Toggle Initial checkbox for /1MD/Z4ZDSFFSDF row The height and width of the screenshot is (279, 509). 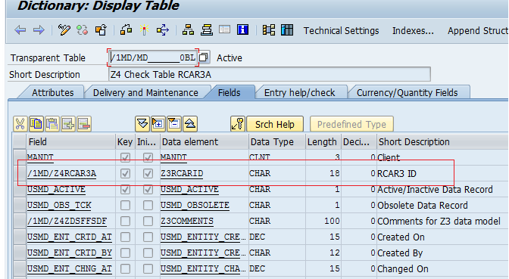[148, 221]
